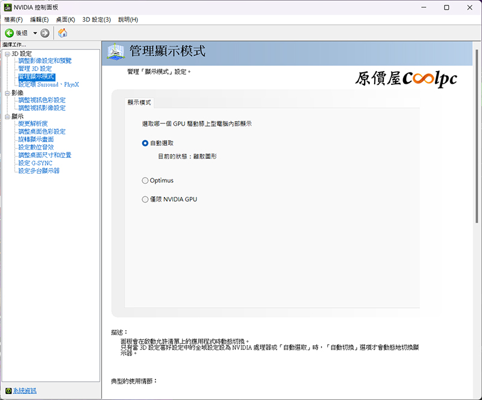Click the 影像 tree category label
The height and width of the screenshot is (400, 482).
click(x=17, y=93)
